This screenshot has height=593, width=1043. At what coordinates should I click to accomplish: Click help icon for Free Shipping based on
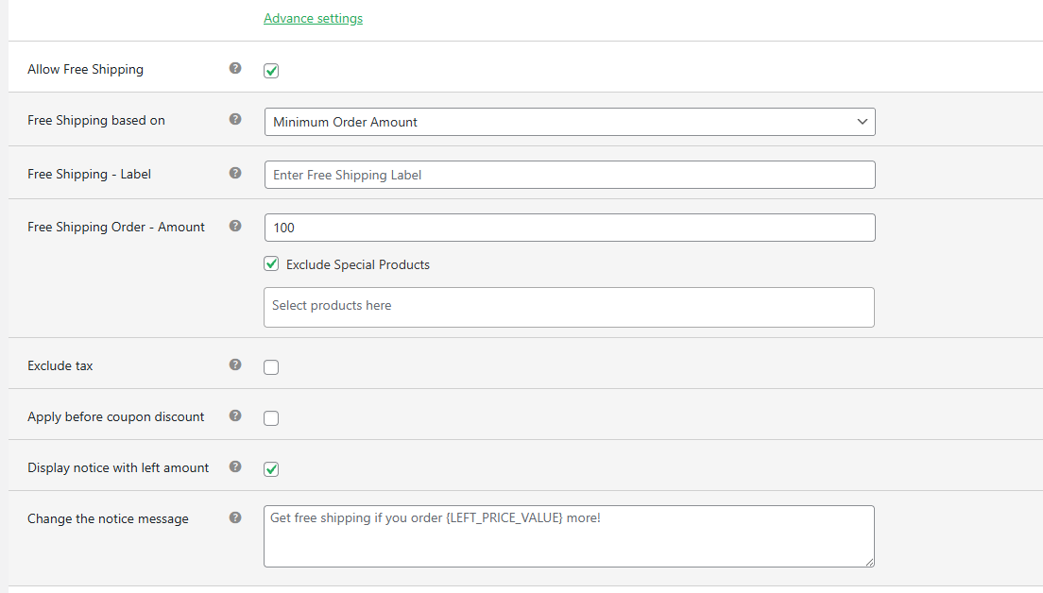[235, 119]
